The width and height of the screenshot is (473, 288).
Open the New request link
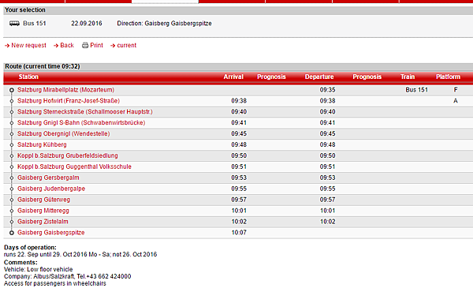(28, 45)
